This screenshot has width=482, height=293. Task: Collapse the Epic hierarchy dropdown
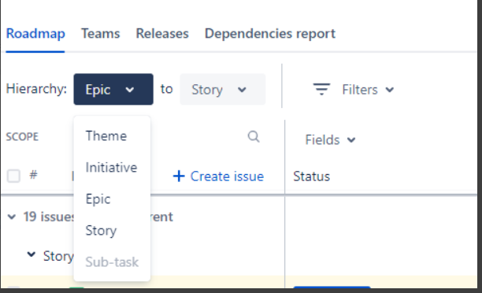coord(113,90)
